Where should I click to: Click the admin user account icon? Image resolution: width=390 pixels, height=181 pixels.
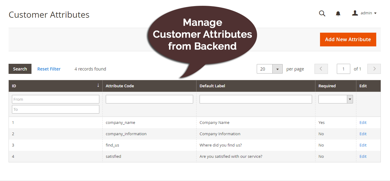coord(355,13)
